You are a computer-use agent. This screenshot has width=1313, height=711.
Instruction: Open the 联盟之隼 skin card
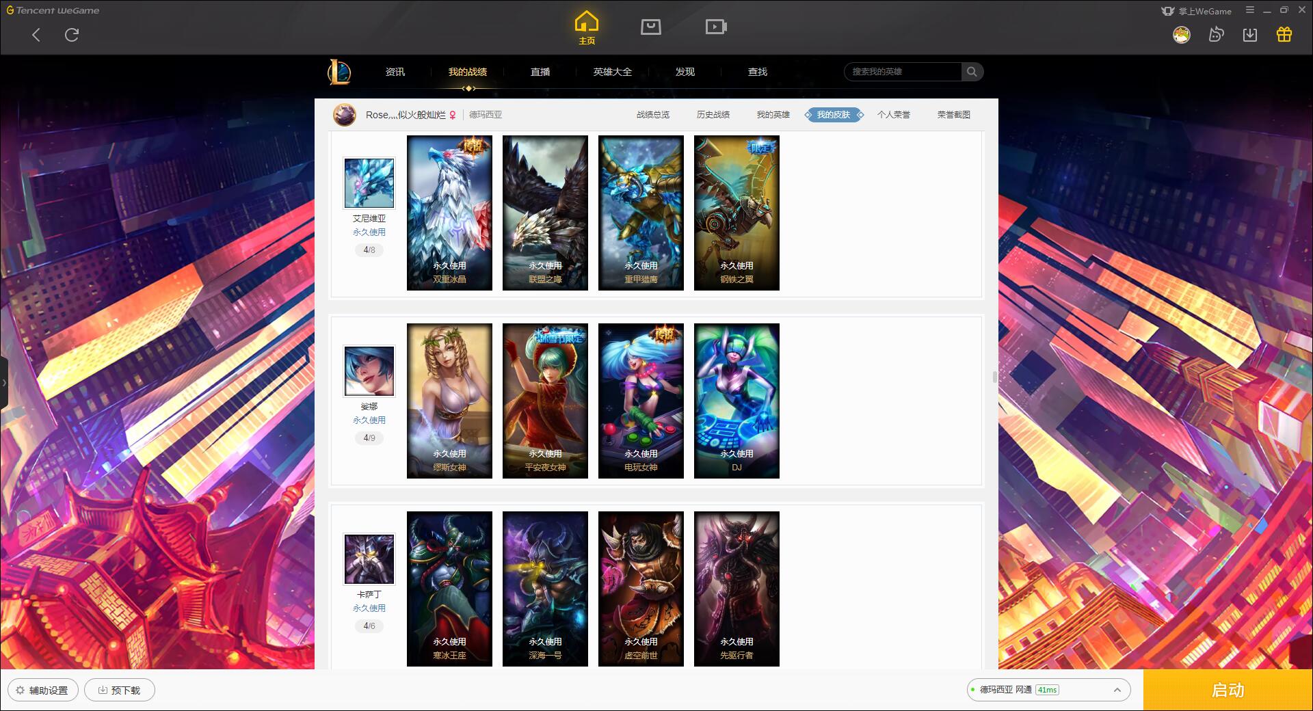click(x=545, y=213)
